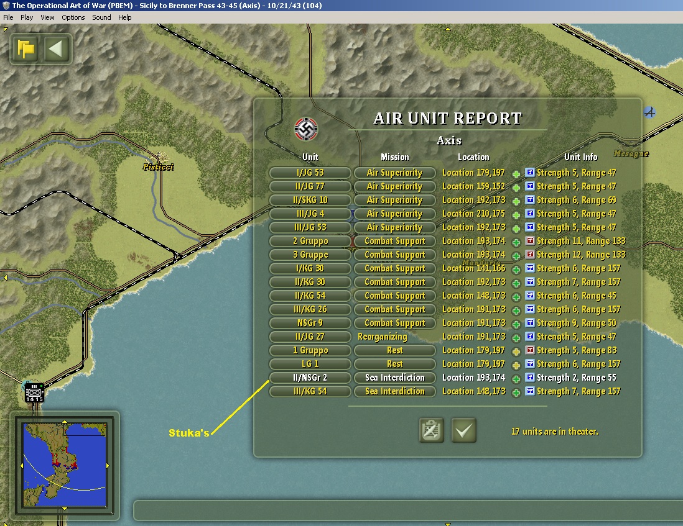The width and height of the screenshot is (683, 526).
Task: Select unit button II/NSGr 2
Action: click(x=310, y=378)
